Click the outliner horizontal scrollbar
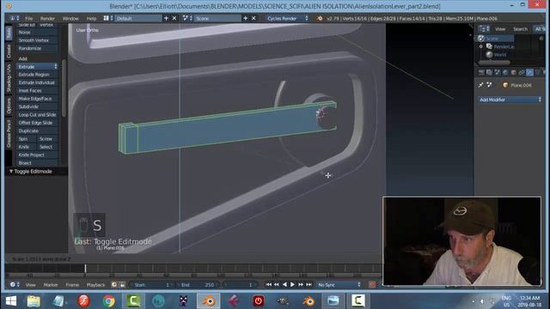The height and width of the screenshot is (309, 550). (x=494, y=63)
